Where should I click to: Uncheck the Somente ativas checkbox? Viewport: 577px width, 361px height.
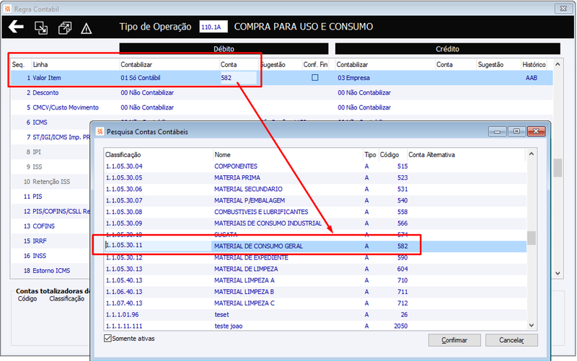107,338
